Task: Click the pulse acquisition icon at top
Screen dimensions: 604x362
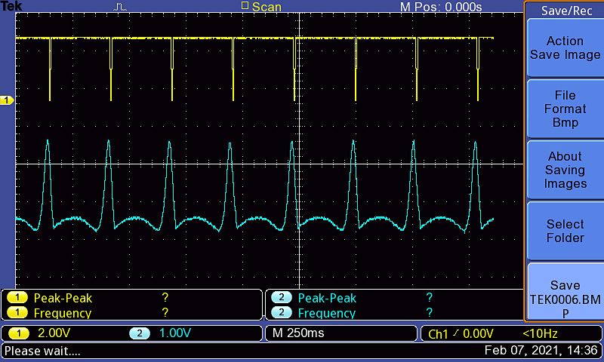Action: tap(121, 7)
